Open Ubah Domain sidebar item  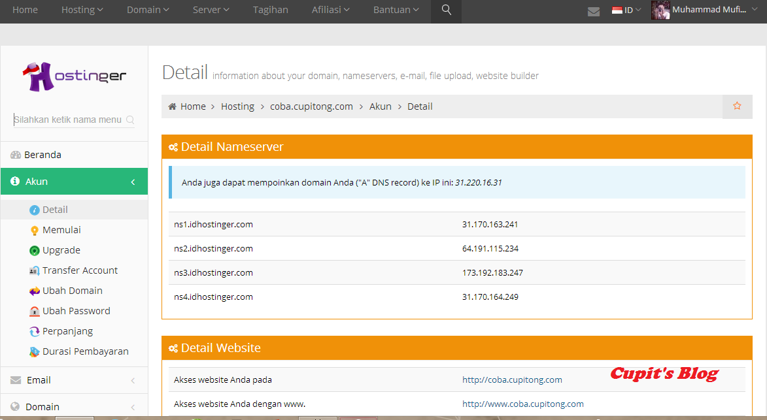tap(73, 291)
